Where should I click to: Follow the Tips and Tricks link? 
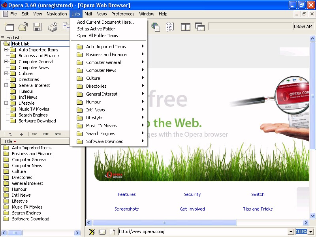coord(258,209)
